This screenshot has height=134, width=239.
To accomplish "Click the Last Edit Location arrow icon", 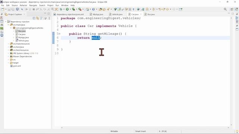I will [160, 9].
